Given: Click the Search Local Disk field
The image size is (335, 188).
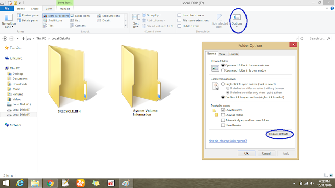Looking at the screenshot, I should coord(320,38).
